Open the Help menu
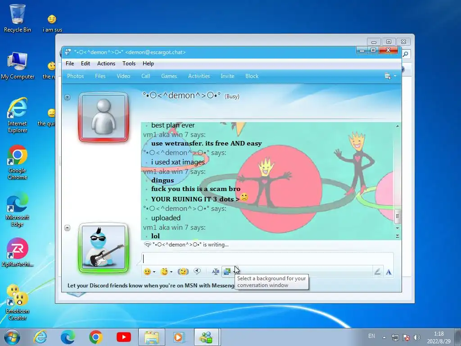The height and width of the screenshot is (346, 461). [x=148, y=64]
